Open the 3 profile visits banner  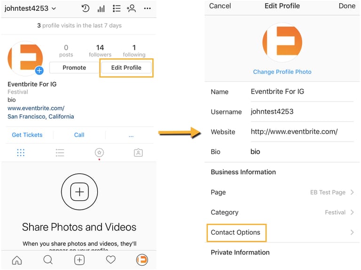pyautogui.click(x=79, y=25)
